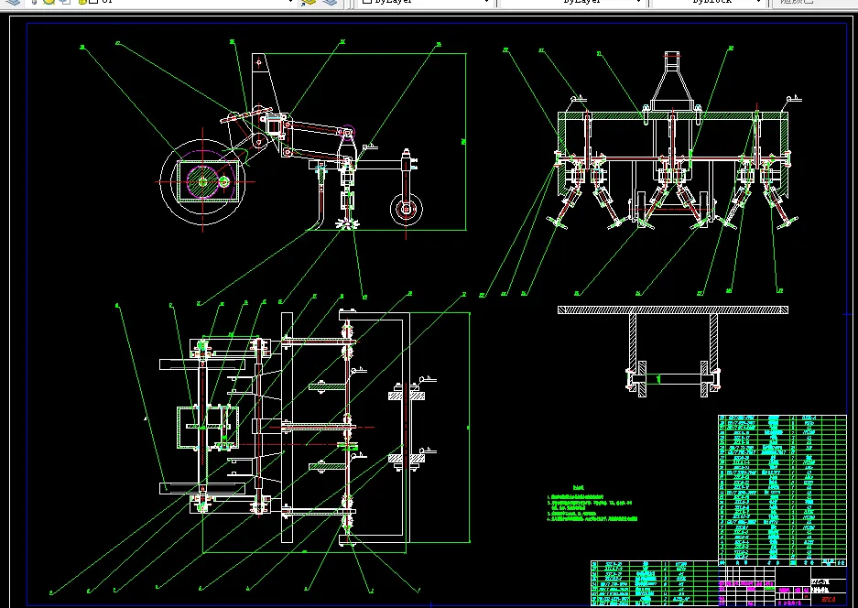Expand the layer list dropdown arrow
The image size is (858, 608).
(x=290, y=2)
